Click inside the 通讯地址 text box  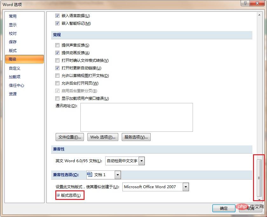tap(136, 117)
